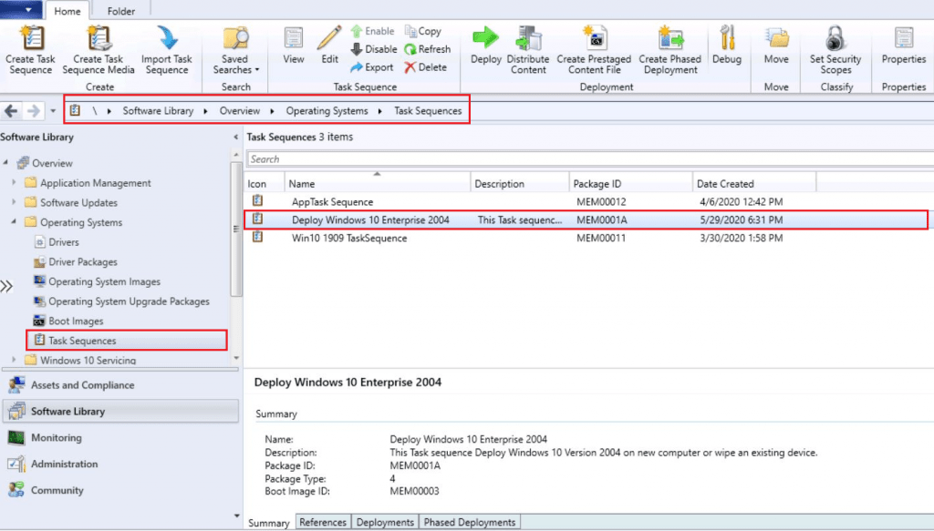The height and width of the screenshot is (531, 934).
Task: Click the View task sequence icon
Action: tap(293, 38)
